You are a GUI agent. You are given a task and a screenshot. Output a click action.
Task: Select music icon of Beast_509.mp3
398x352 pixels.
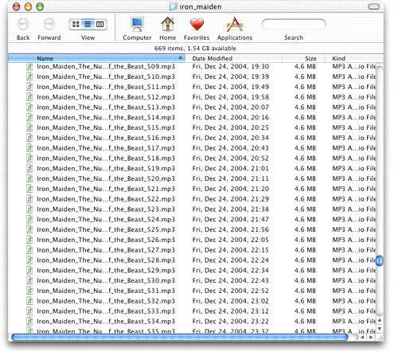pos(29,66)
